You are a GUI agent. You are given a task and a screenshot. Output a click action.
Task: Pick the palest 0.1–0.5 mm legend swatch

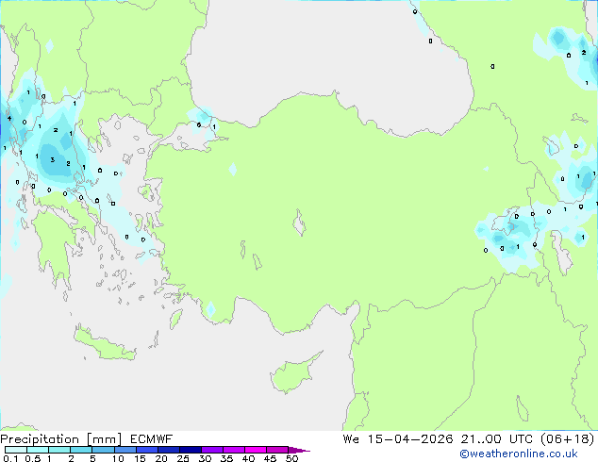[16, 450]
